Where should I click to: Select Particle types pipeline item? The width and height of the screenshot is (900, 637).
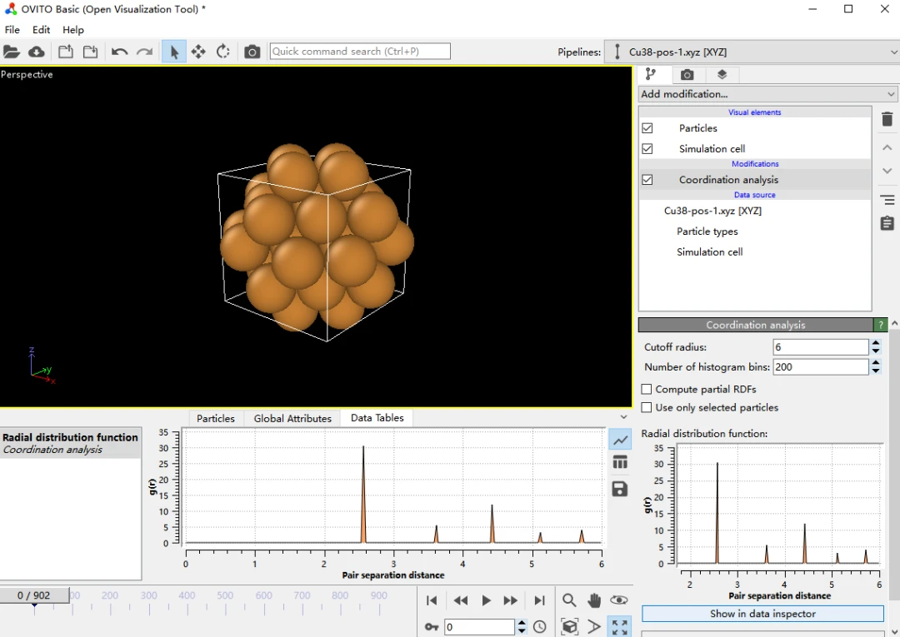pos(707,231)
